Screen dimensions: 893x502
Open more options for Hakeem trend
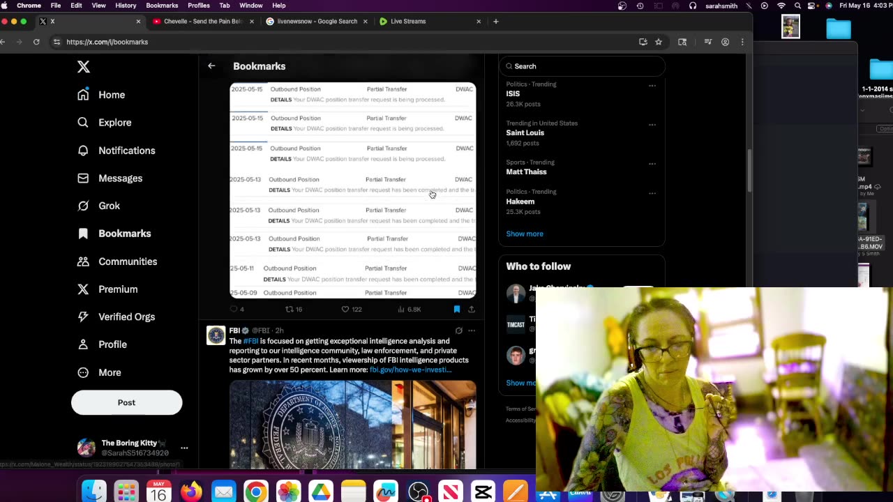[652, 193]
